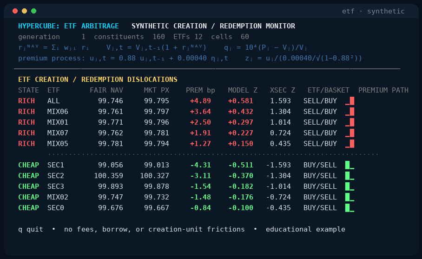Click model Z value -0.176

[241, 197]
